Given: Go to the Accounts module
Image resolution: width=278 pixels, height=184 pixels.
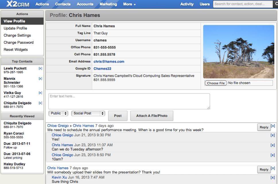Looking at the screenshot, I should [85, 4].
